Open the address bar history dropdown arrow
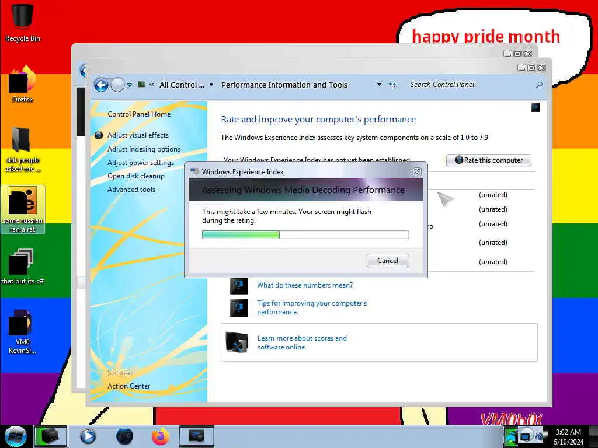Image resolution: width=598 pixels, height=448 pixels. point(379,85)
